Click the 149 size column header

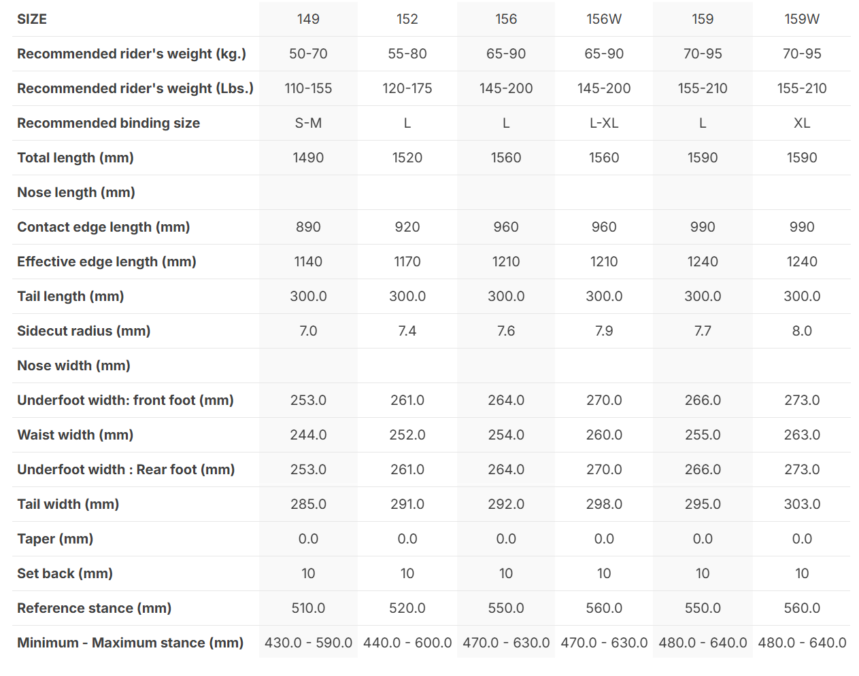[x=308, y=19]
